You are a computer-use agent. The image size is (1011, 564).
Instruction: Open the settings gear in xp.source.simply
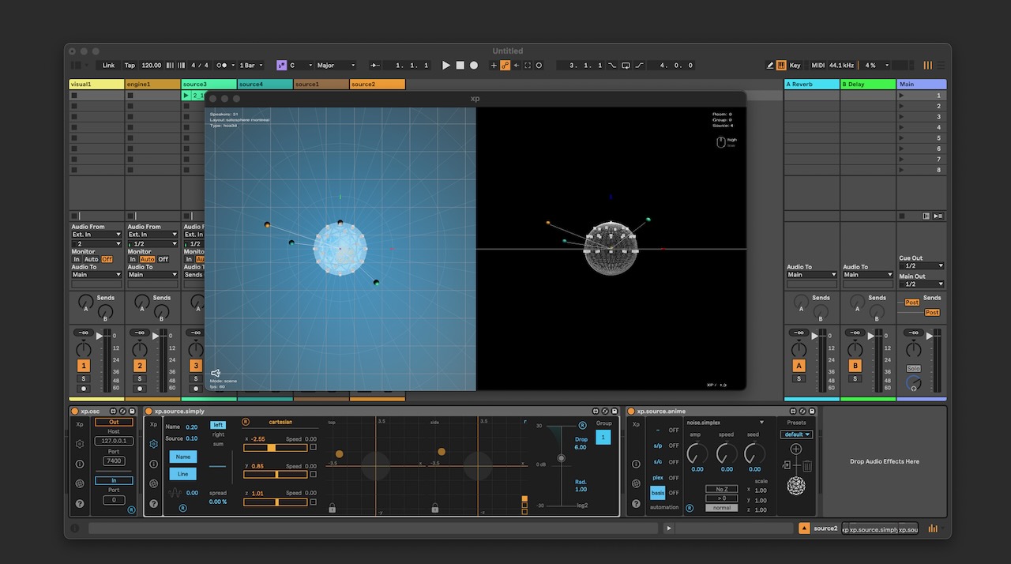(x=153, y=444)
